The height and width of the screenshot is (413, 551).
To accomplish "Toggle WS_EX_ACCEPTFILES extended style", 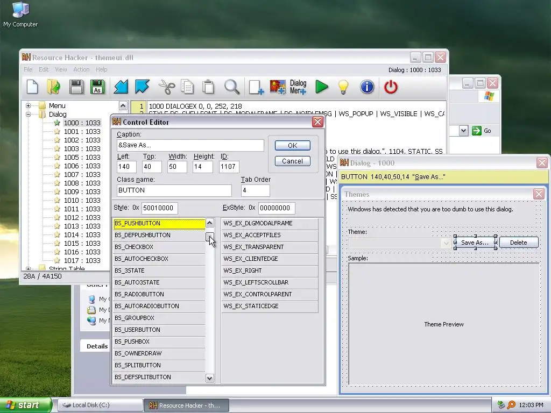I will click(270, 236).
